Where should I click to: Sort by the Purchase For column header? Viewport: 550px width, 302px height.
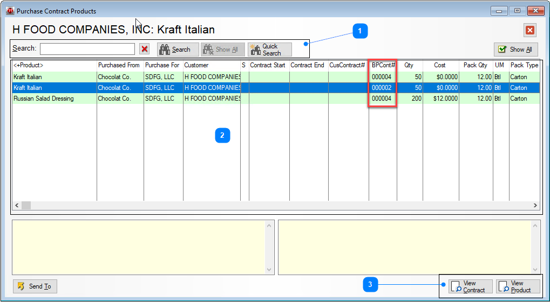point(164,65)
